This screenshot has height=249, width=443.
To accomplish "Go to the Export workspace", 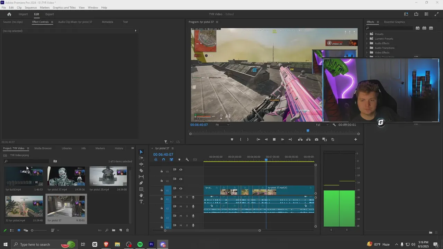I will tap(49, 14).
